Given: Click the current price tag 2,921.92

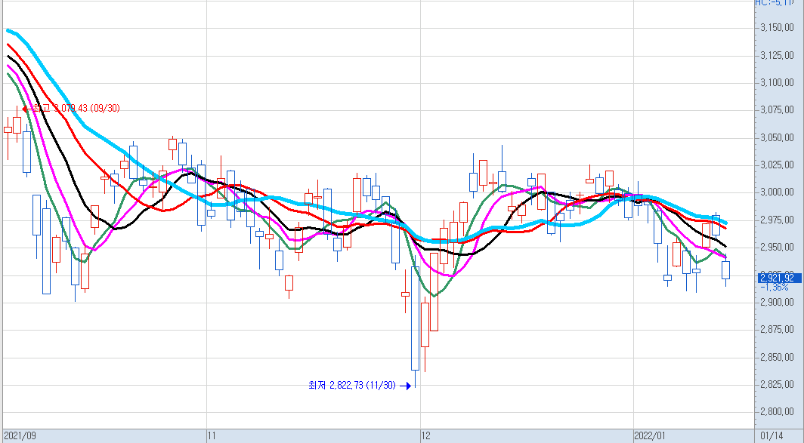Looking at the screenshot, I should pyautogui.click(x=779, y=278).
